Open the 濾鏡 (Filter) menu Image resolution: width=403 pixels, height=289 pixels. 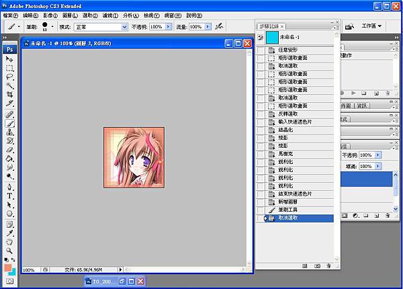(x=110, y=15)
